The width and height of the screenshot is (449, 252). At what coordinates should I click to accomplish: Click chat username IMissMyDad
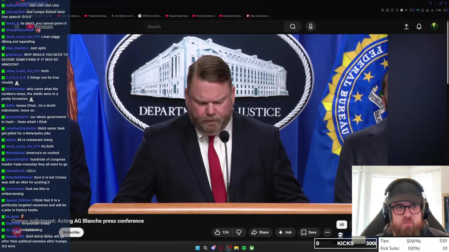click(x=15, y=153)
